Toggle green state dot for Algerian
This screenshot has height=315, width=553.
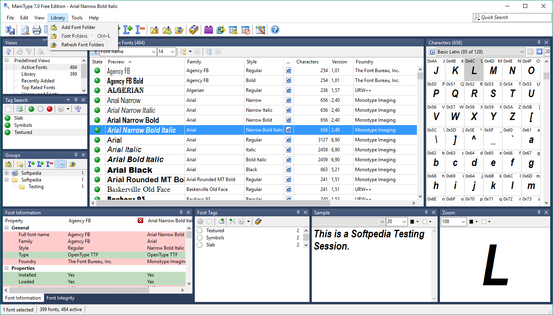pos(97,90)
